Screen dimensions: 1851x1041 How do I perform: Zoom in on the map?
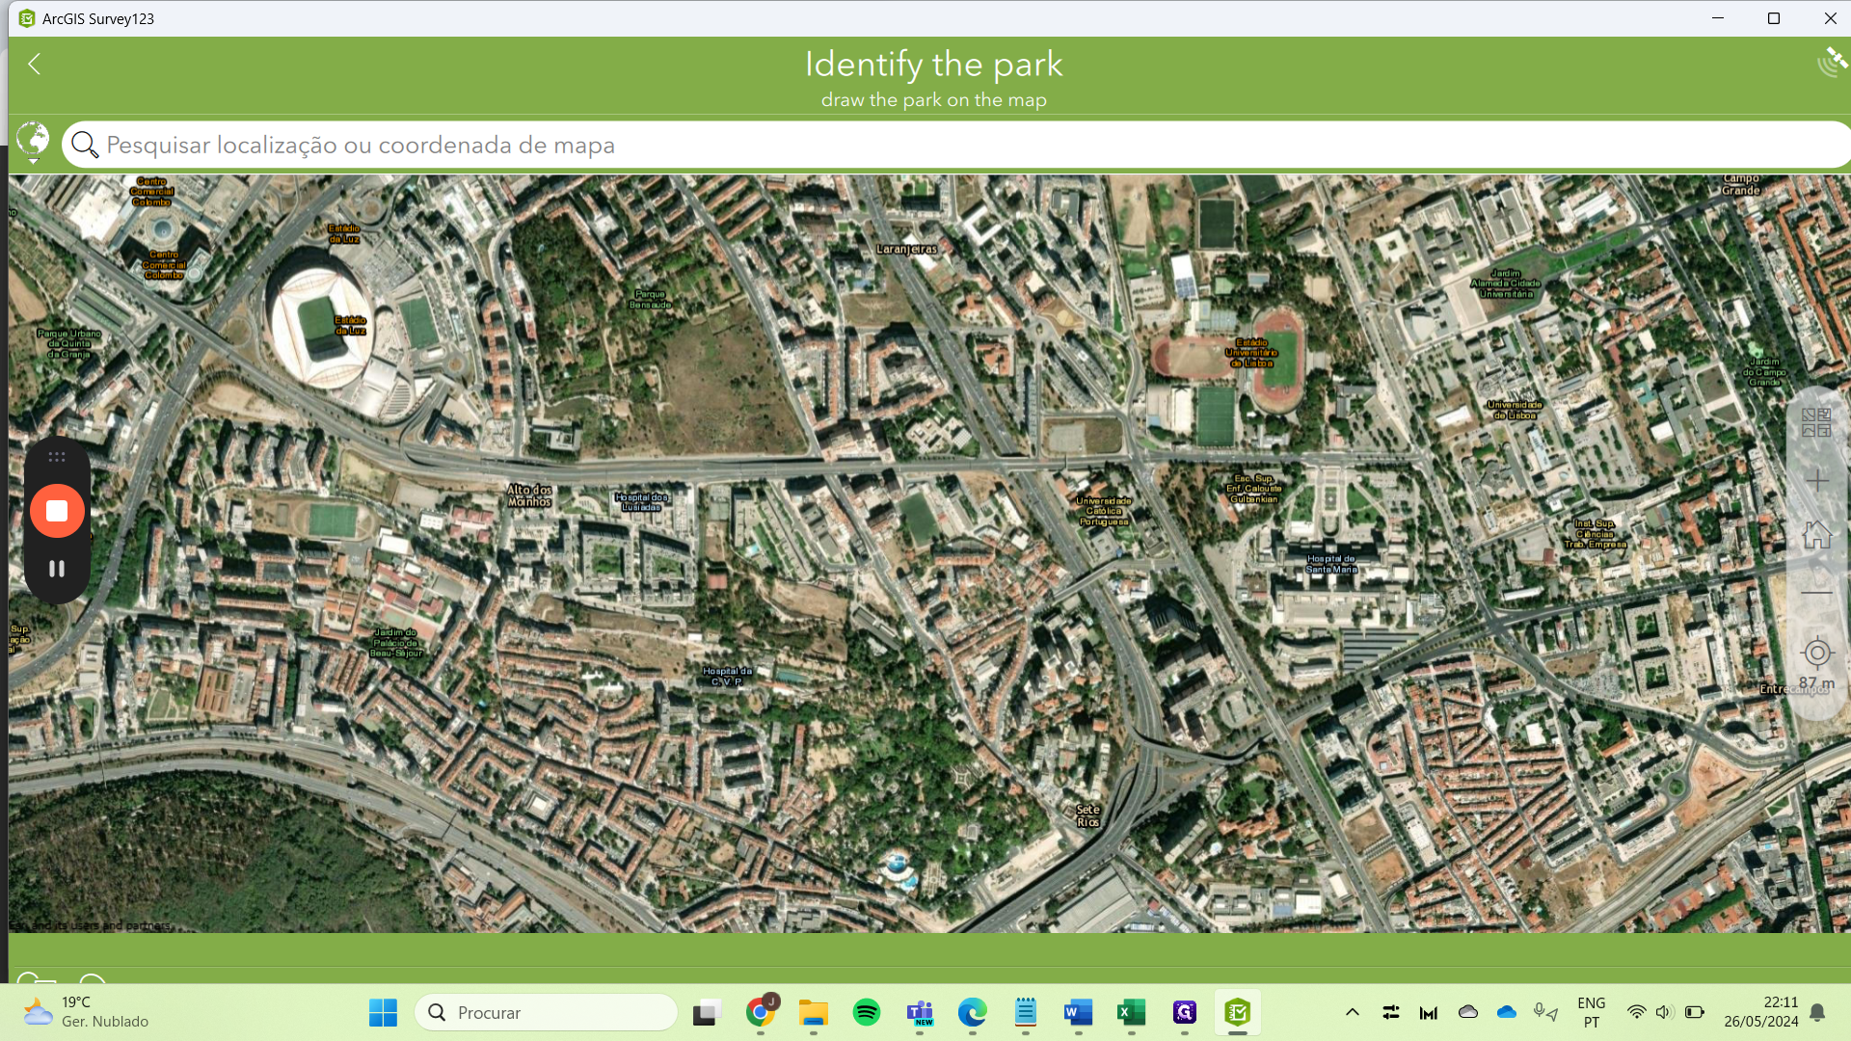pyautogui.click(x=1816, y=480)
